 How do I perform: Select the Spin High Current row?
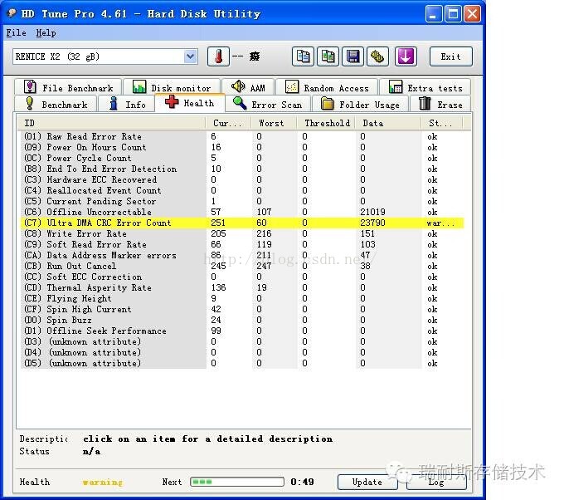pos(242,310)
